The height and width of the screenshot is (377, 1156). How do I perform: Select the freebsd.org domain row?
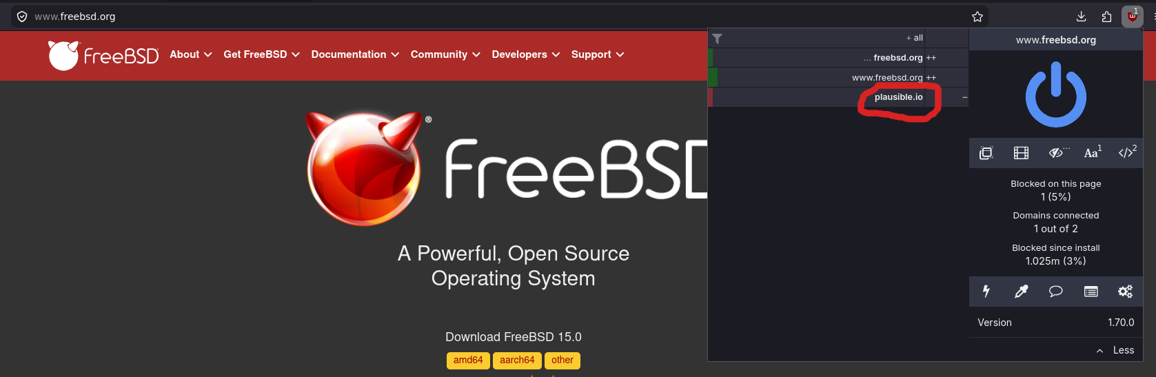pyautogui.click(x=838, y=58)
